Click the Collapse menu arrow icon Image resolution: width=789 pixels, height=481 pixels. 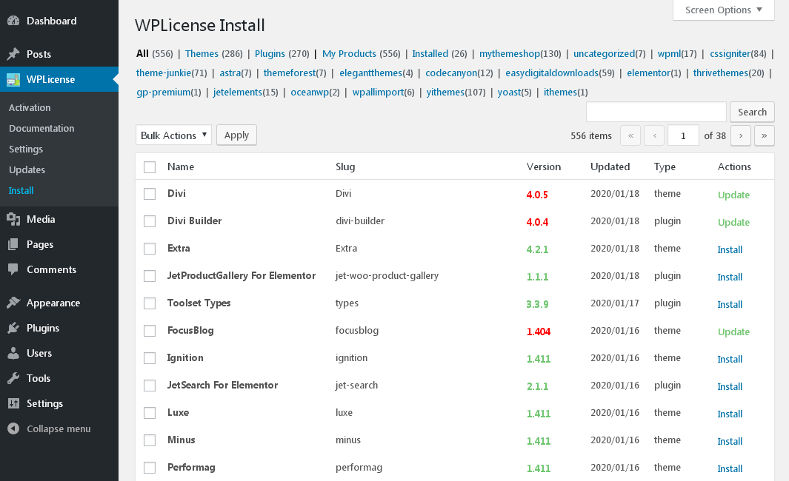coord(13,428)
